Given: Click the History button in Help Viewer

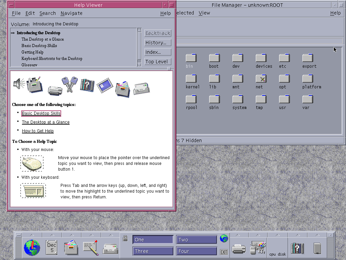Looking at the screenshot, I should pos(157,42).
